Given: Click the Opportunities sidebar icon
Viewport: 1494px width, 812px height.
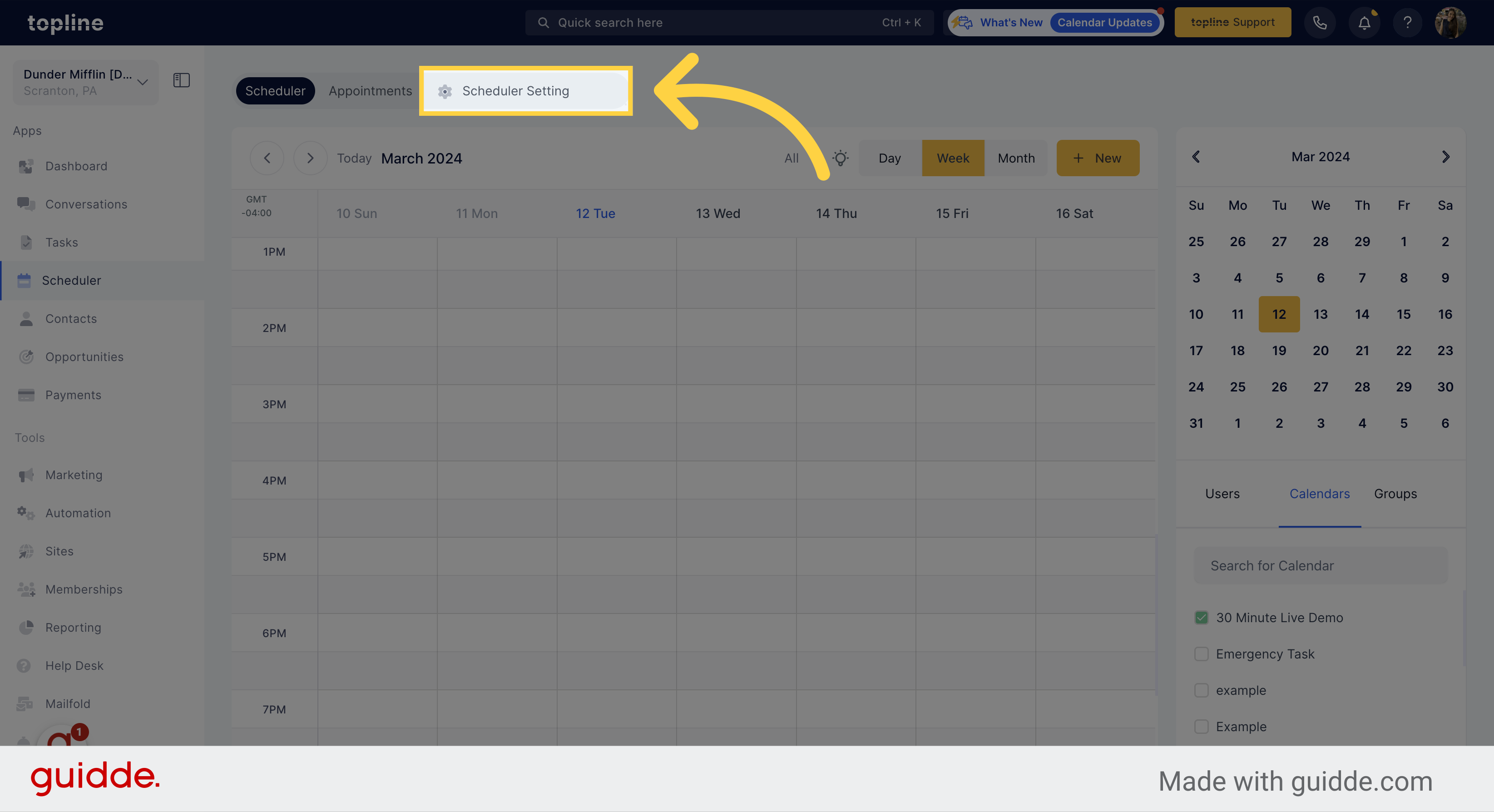Looking at the screenshot, I should point(27,356).
